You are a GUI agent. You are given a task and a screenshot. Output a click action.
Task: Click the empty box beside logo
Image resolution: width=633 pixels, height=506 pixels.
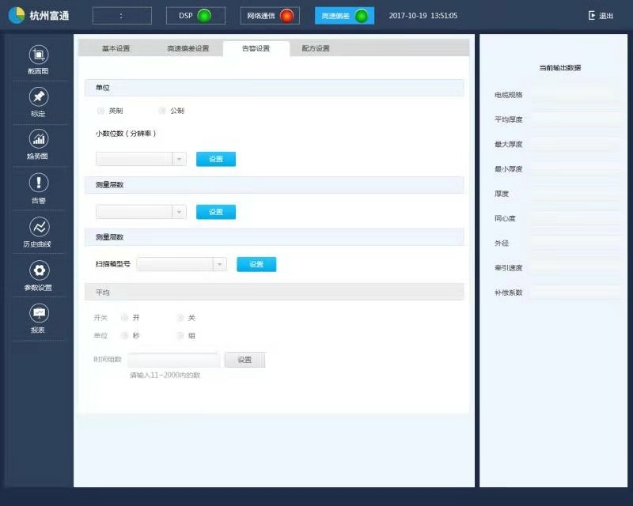122,16
